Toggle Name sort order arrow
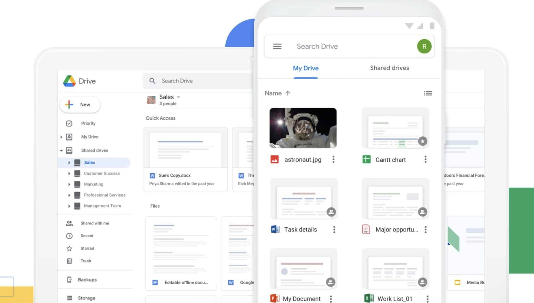The height and width of the screenshot is (303, 534). [x=288, y=93]
